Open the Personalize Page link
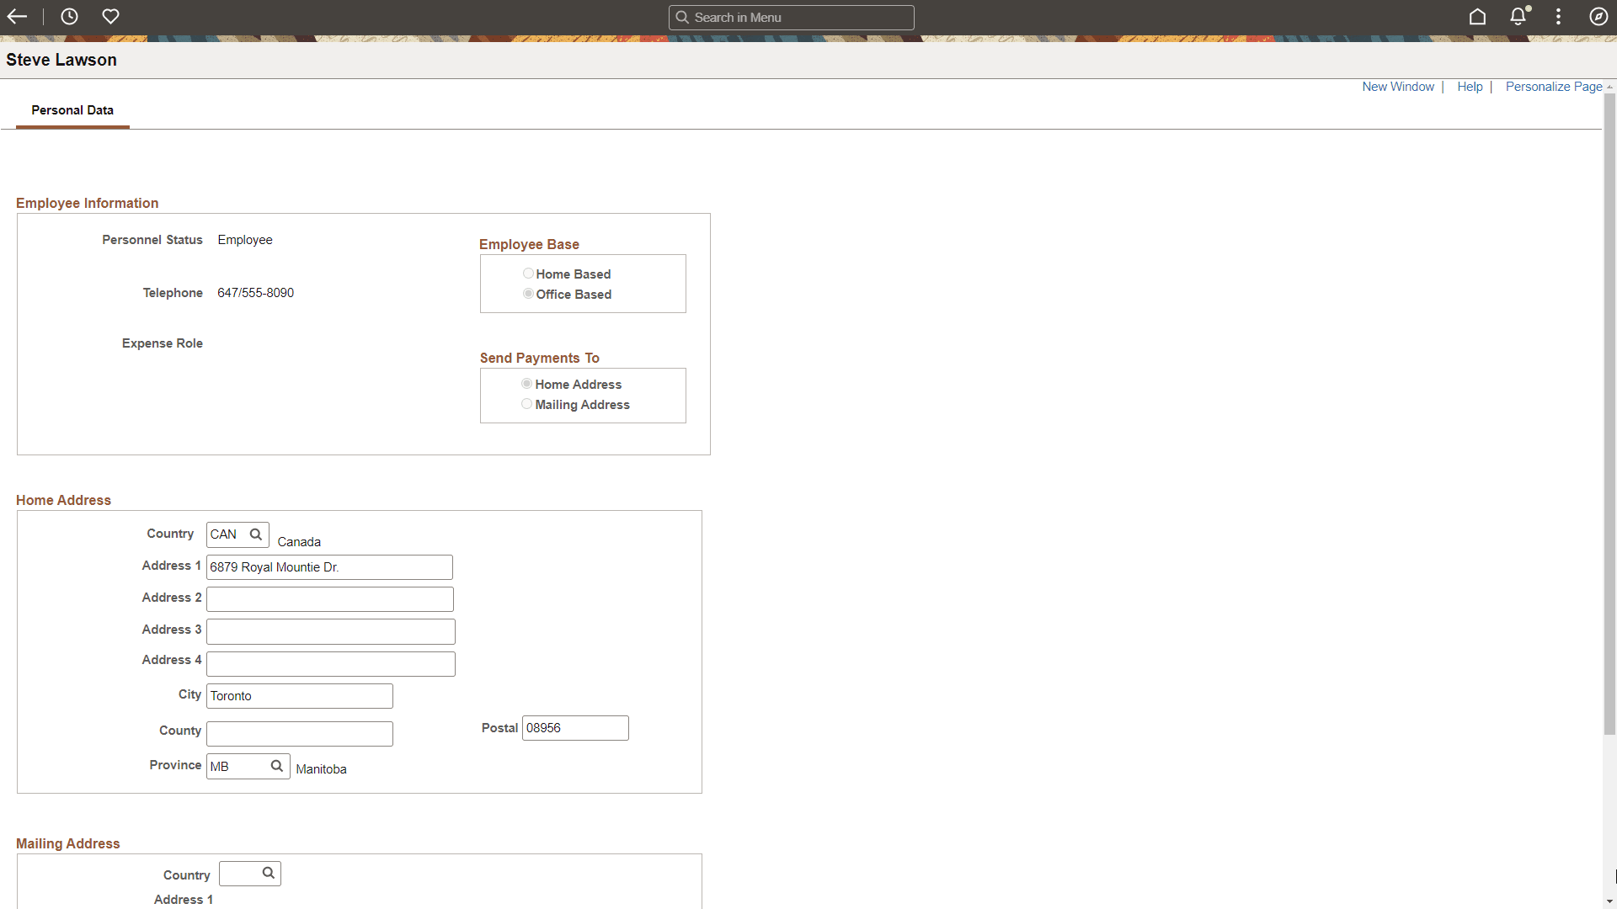Image resolution: width=1617 pixels, height=909 pixels. click(x=1553, y=86)
